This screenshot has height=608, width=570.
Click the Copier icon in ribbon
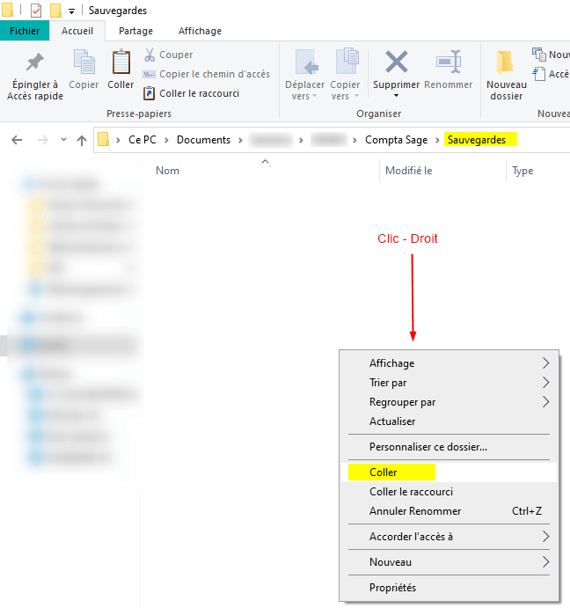click(84, 63)
